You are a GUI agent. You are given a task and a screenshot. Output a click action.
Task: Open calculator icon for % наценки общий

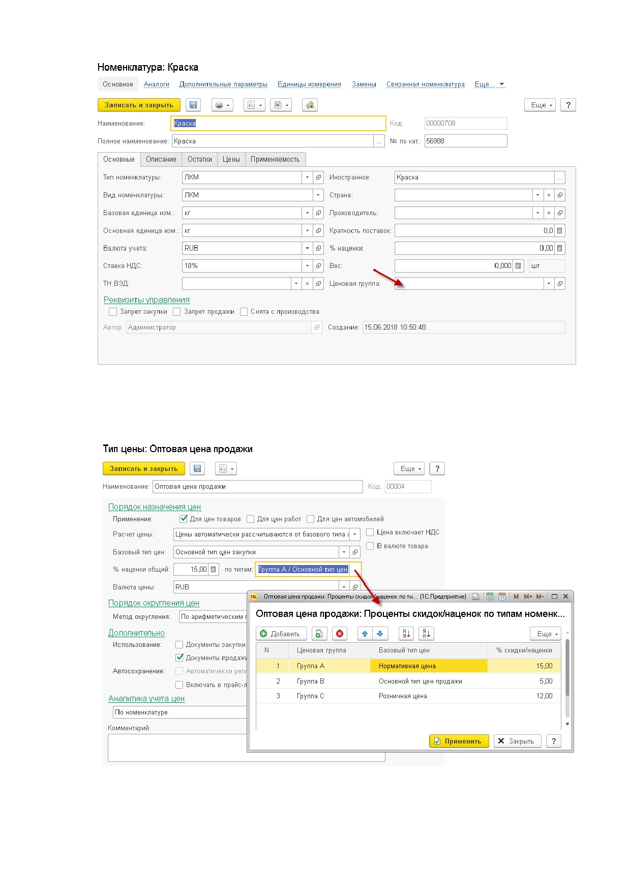(214, 570)
